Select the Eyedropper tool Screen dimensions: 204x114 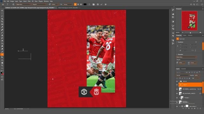coord(2,27)
